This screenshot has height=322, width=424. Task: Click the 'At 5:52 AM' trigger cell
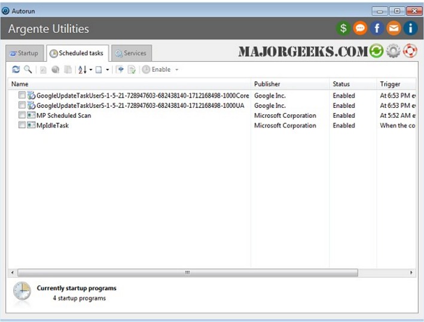pos(398,116)
